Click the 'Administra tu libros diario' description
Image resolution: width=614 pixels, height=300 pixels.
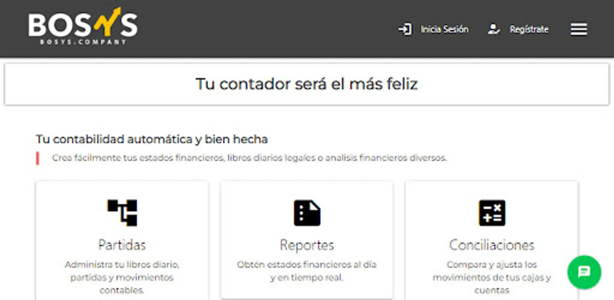point(122,277)
